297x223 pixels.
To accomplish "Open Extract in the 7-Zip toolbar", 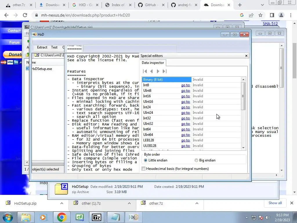I will pos(42,47).
